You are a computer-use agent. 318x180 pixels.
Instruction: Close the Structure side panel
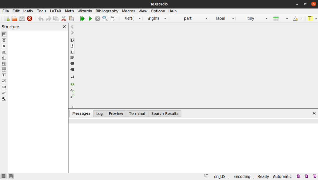tap(64, 27)
